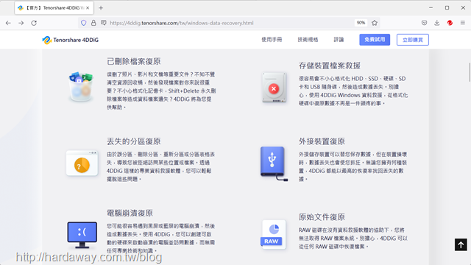Image resolution: width=471 pixels, height=265 pixels.
Task: Click the lost partition pie chart icon
Action: click(x=82, y=163)
